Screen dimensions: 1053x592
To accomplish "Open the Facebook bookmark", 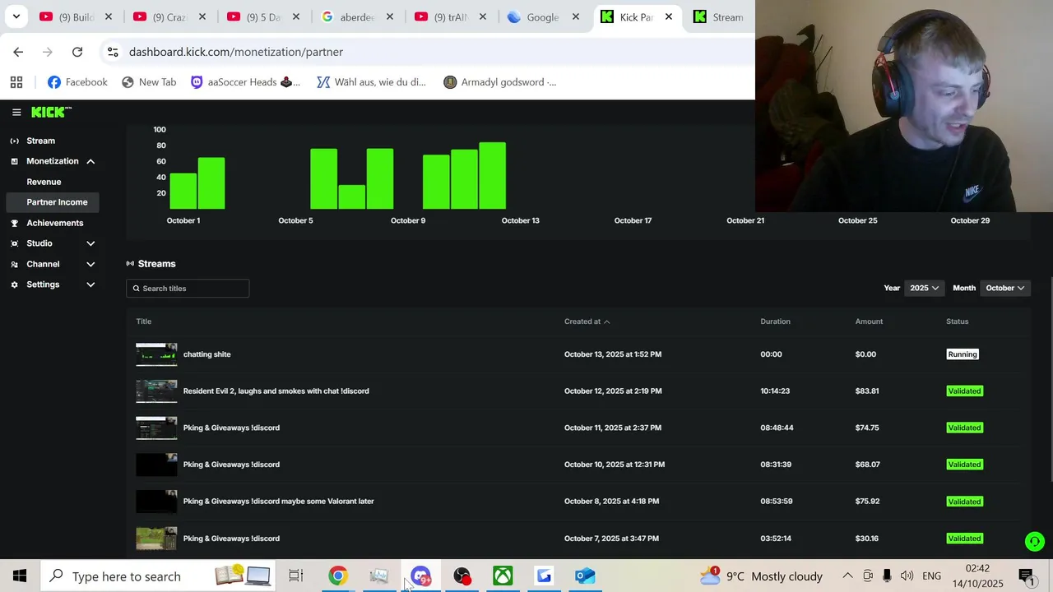I will (77, 82).
